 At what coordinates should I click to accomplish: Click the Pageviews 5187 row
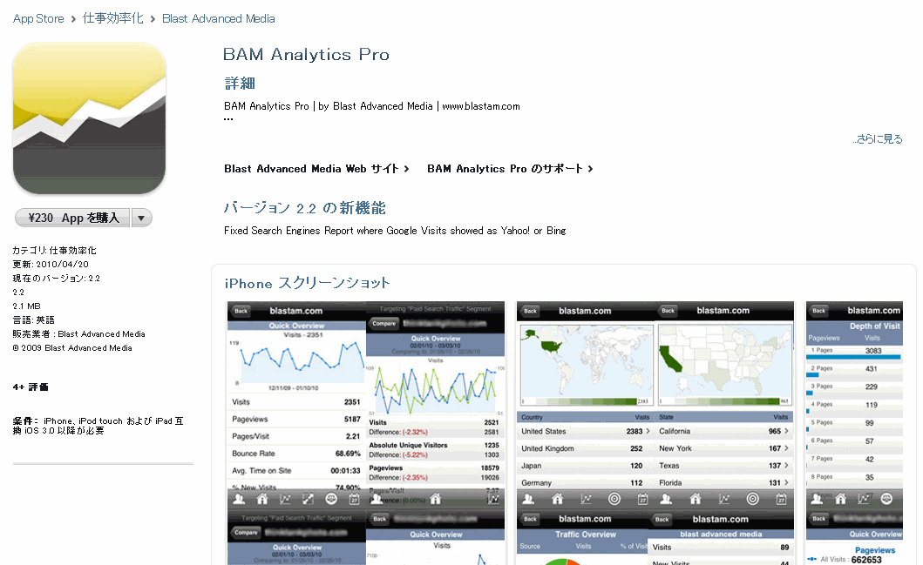click(x=296, y=420)
